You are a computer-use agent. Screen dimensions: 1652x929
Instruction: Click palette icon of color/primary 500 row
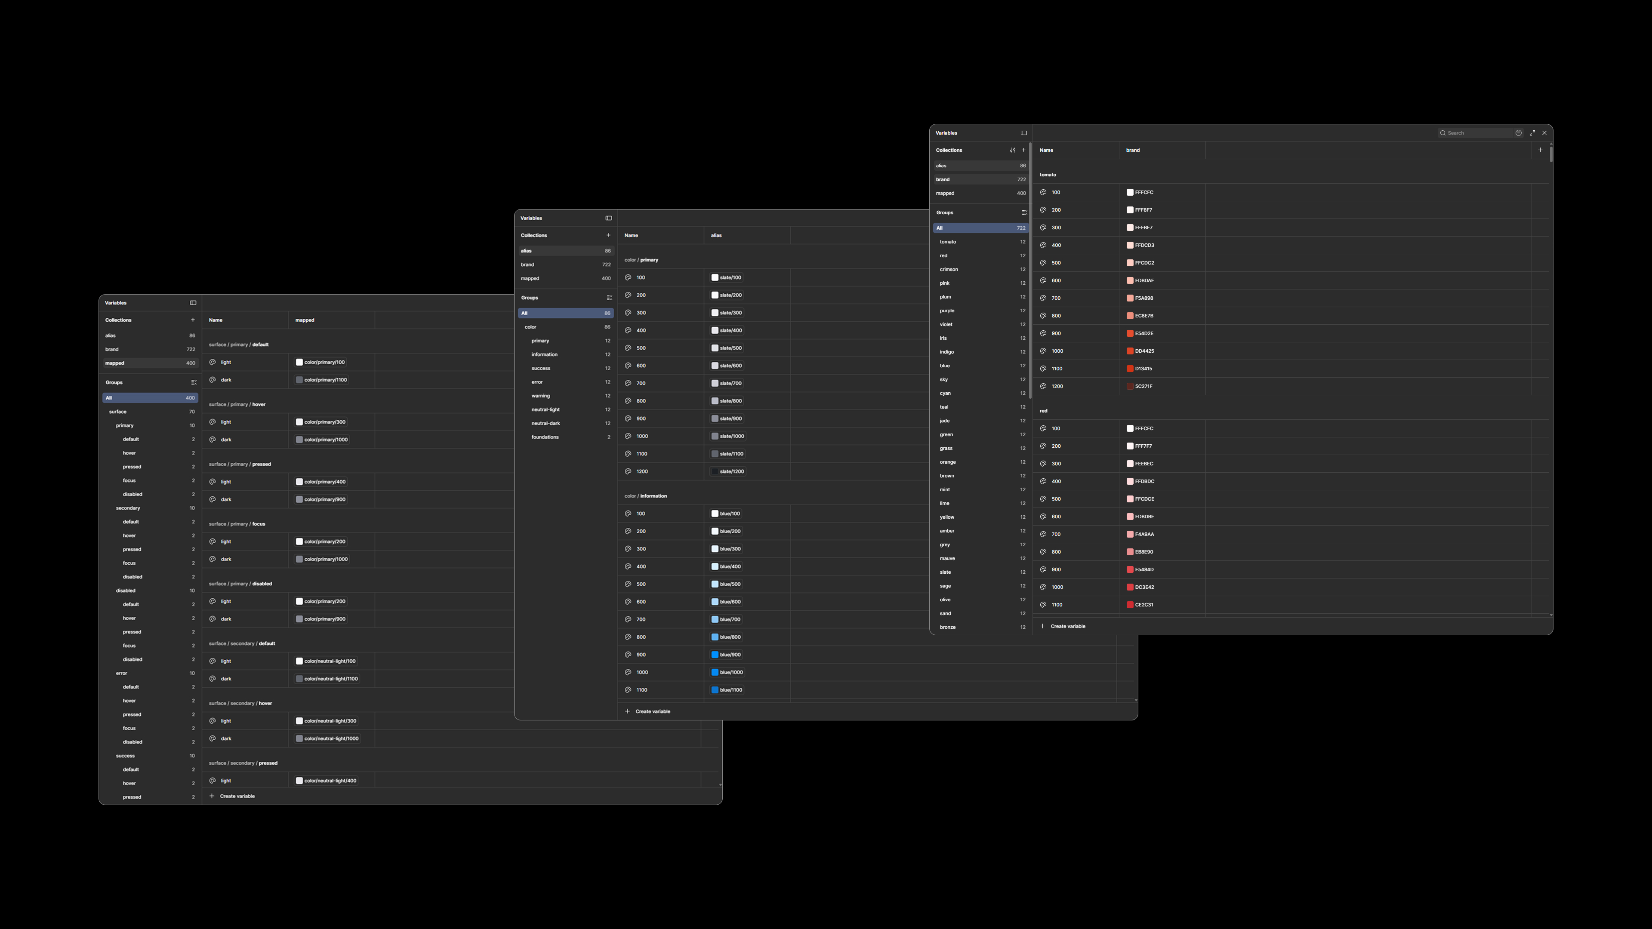click(628, 348)
